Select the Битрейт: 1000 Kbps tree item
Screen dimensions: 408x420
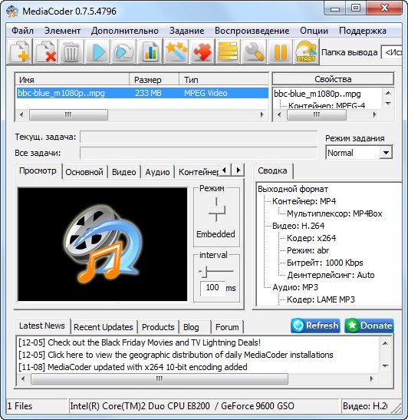[x=325, y=263]
